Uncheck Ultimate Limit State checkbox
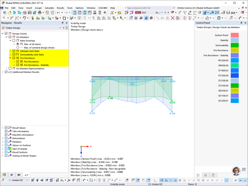The image size is (248, 186). (x=14, y=51)
